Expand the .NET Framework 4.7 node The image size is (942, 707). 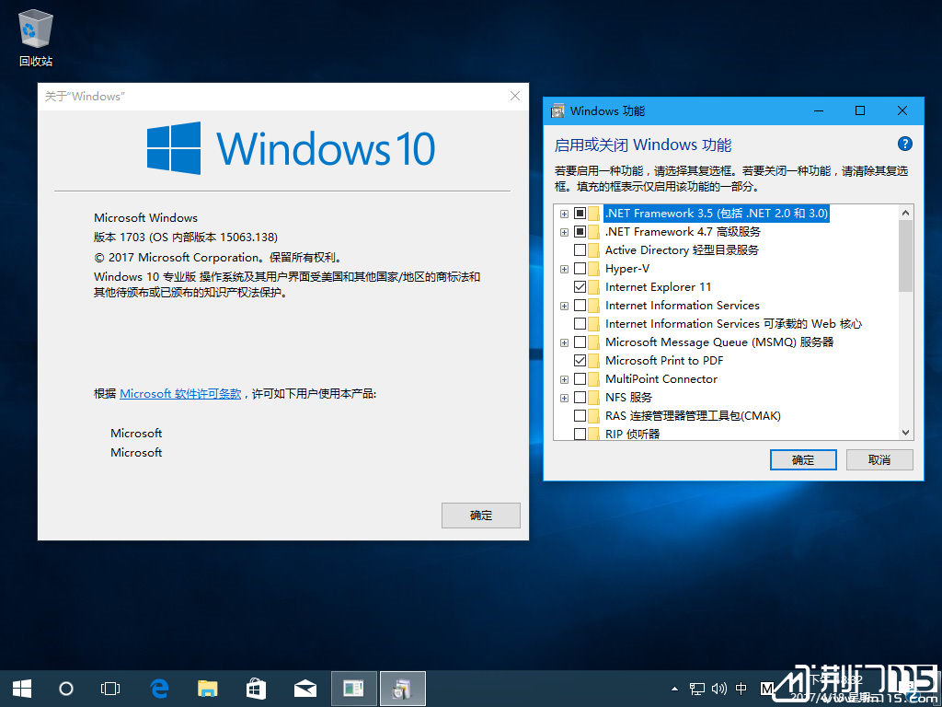(x=564, y=232)
